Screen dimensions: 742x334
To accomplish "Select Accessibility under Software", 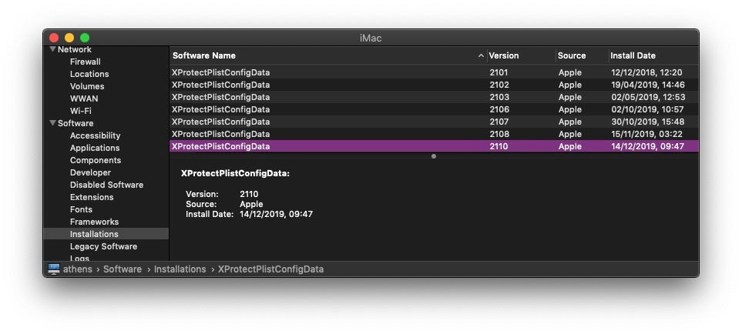I will pos(95,135).
